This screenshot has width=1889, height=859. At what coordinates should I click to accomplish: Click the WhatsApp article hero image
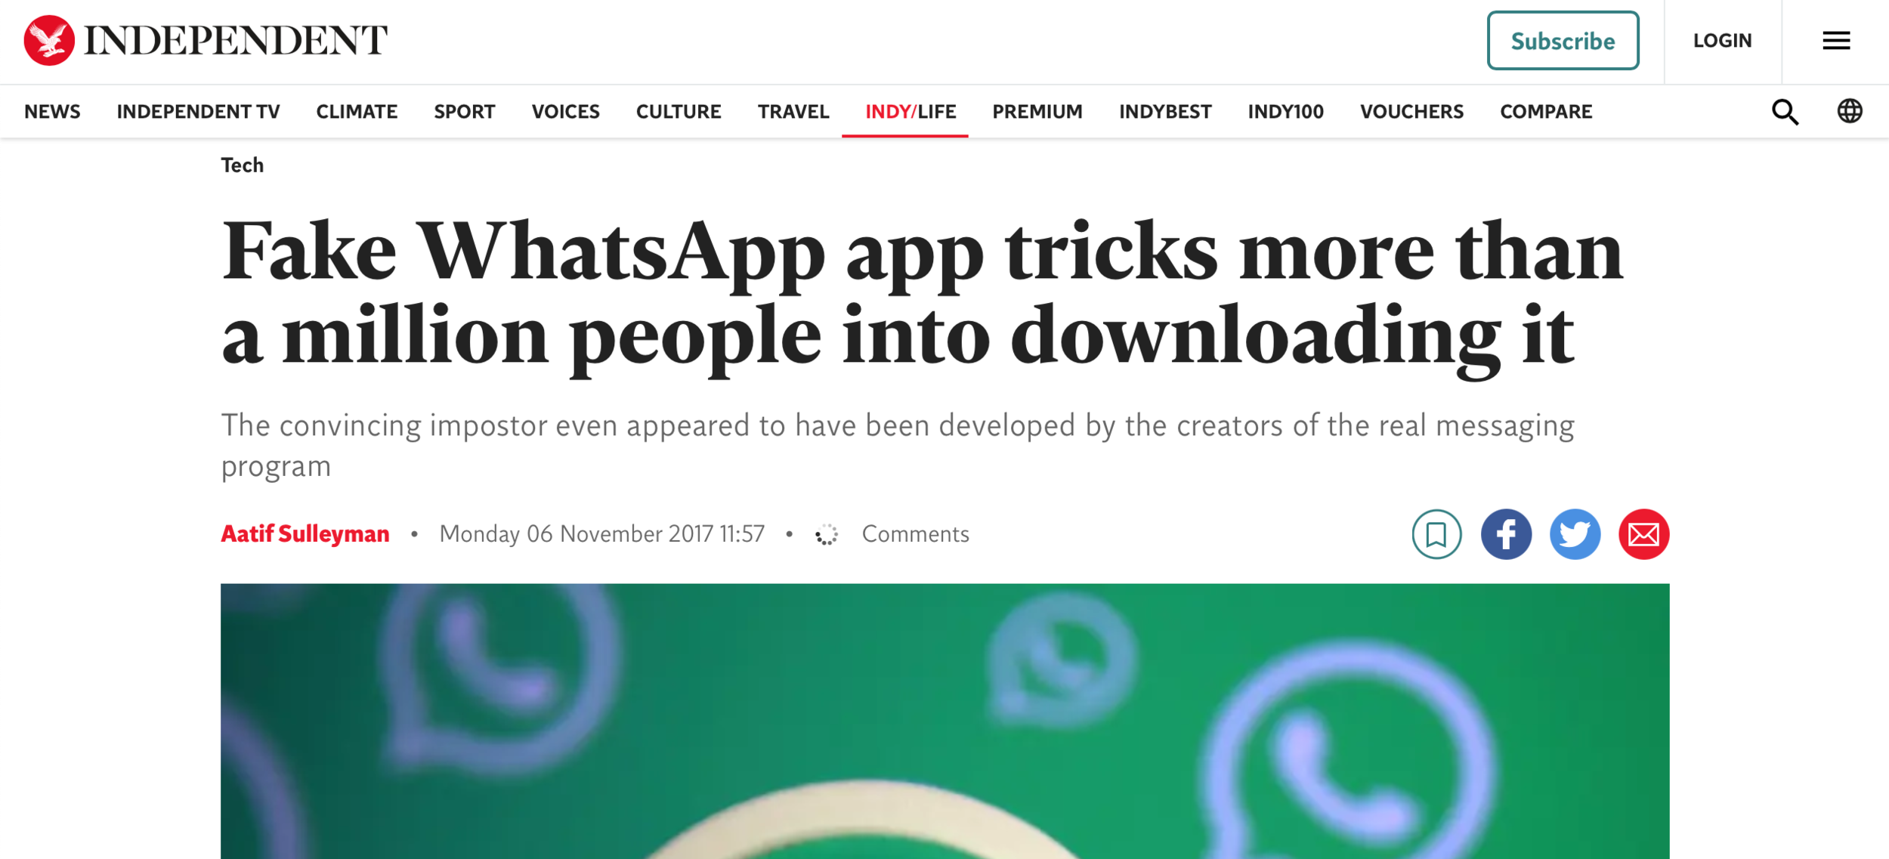(x=945, y=721)
